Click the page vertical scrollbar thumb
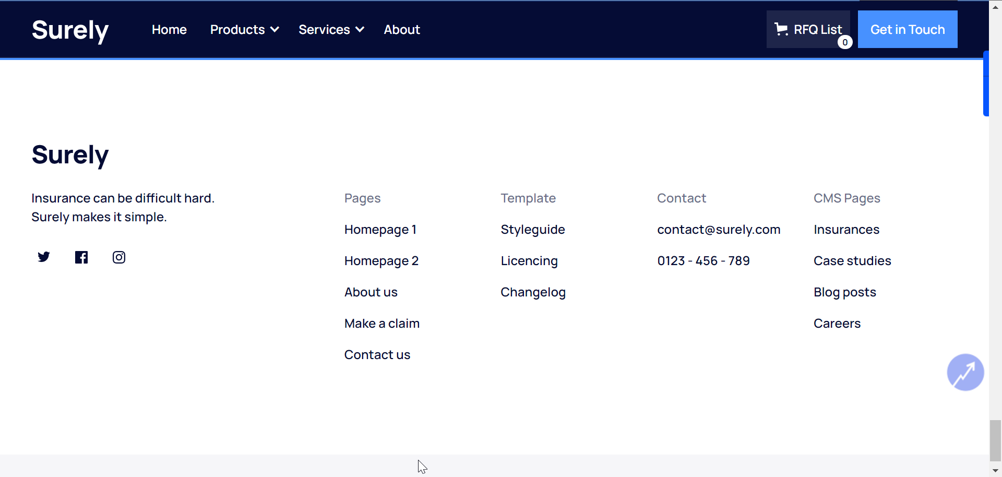 tap(995, 440)
